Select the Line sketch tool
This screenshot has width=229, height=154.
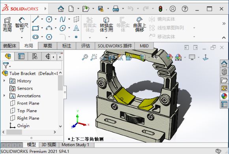[36, 19]
